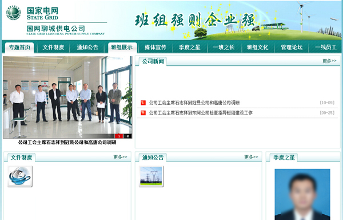Show slide 1 in photo slideshow

coord(119,136)
